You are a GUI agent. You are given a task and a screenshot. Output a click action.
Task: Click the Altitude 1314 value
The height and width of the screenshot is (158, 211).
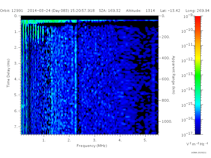pyautogui.click(x=150, y=11)
